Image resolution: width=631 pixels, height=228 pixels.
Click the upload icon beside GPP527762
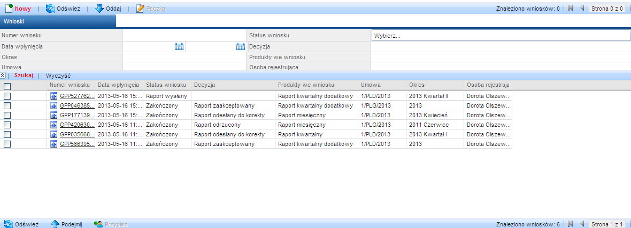click(x=54, y=96)
